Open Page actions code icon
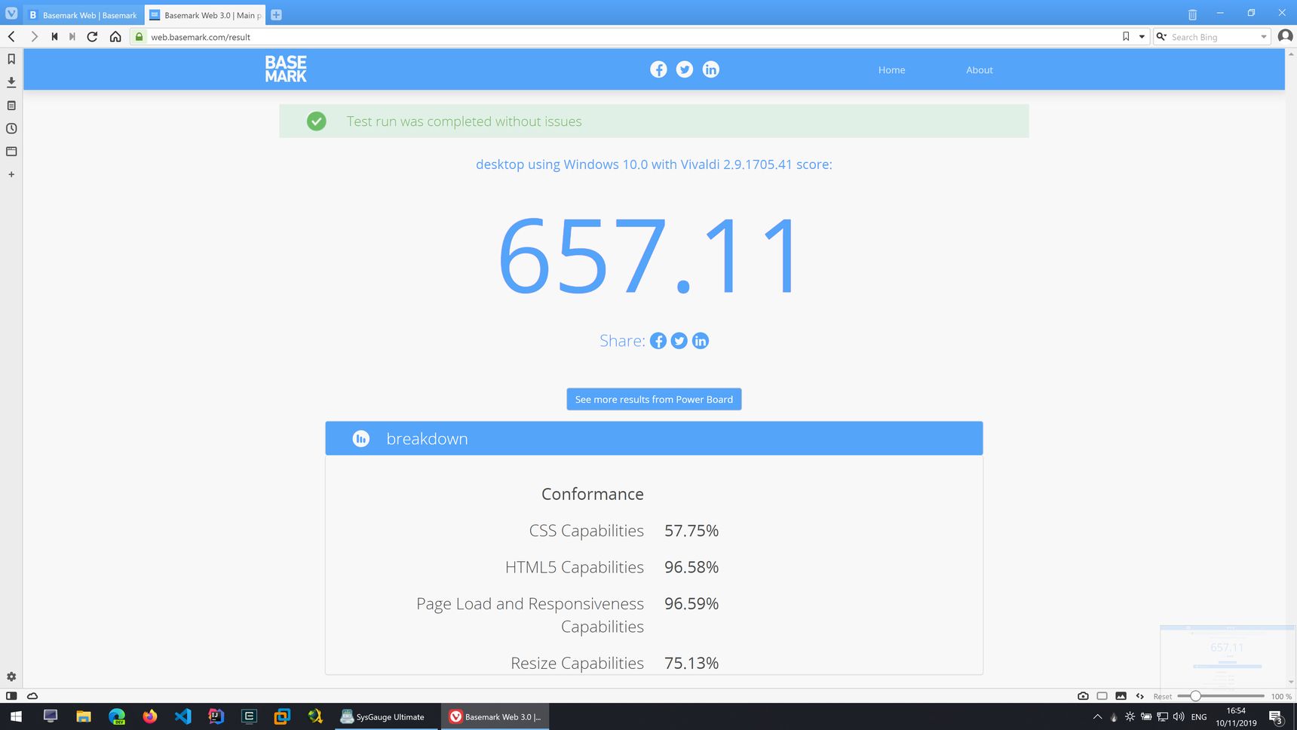1297x730 pixels. click(1139, 696)
